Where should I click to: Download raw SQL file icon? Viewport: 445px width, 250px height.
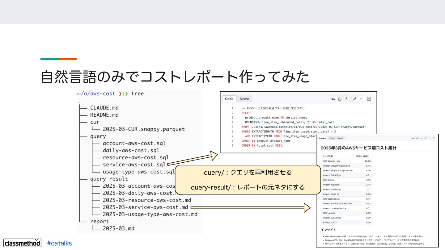346,99
